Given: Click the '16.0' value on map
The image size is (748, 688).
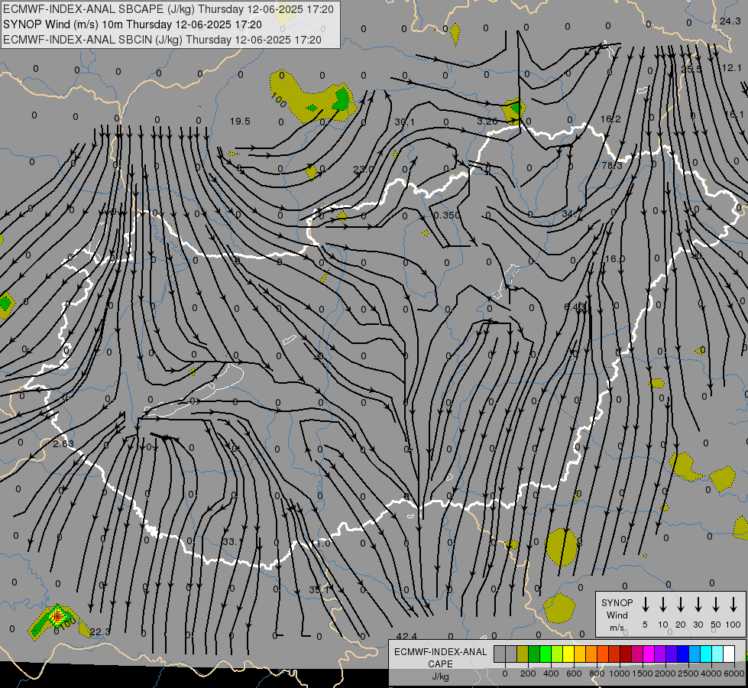Looking at the screenshot, I should 615,259.
